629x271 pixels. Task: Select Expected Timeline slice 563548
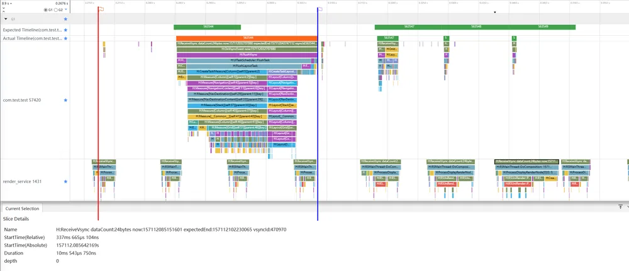(x=476, y=27)
